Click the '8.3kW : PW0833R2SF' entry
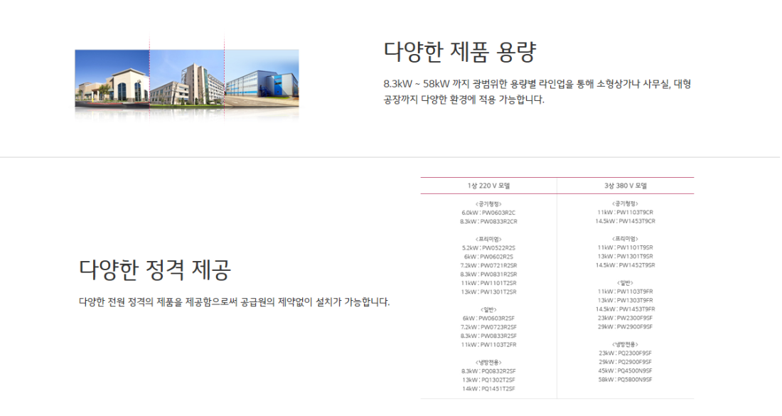 pyautogui.click(x=489, y=336)
